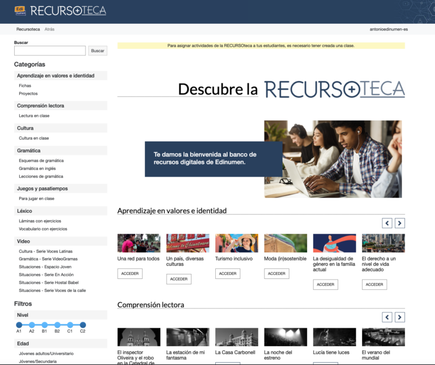Click previous arrow in Comprensión lectora carousel
The width and height of the screenshot is (435, 365).
[x=387, y=317]
